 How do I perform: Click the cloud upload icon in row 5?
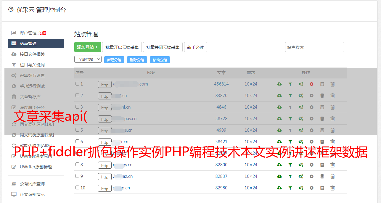279,130
